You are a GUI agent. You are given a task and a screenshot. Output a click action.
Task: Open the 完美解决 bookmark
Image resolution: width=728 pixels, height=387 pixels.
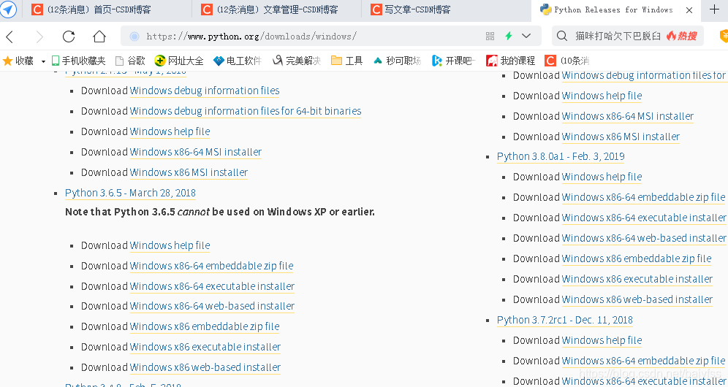pos(297,61)
